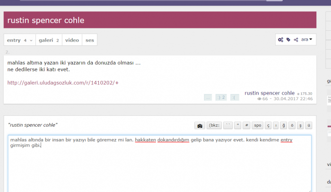Screen dimensions: 331x192
Task: Insert the ç character
Action: point(268,126)
